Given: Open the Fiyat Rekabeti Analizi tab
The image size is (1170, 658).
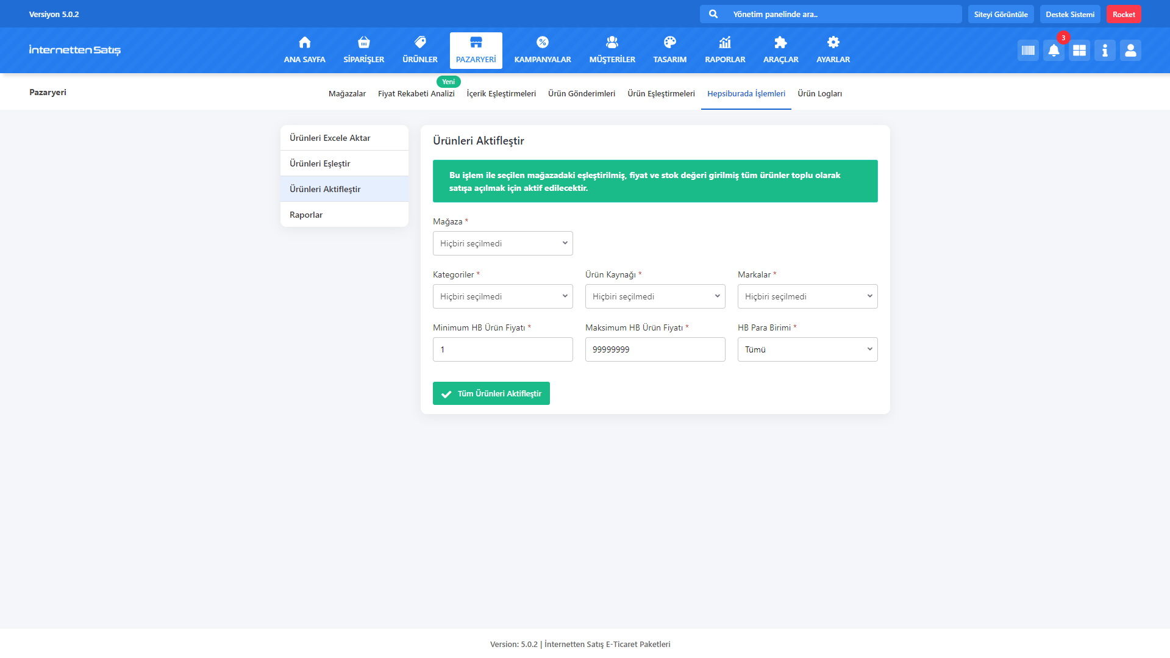Looking at the screenshot, I should coord(416,94).
